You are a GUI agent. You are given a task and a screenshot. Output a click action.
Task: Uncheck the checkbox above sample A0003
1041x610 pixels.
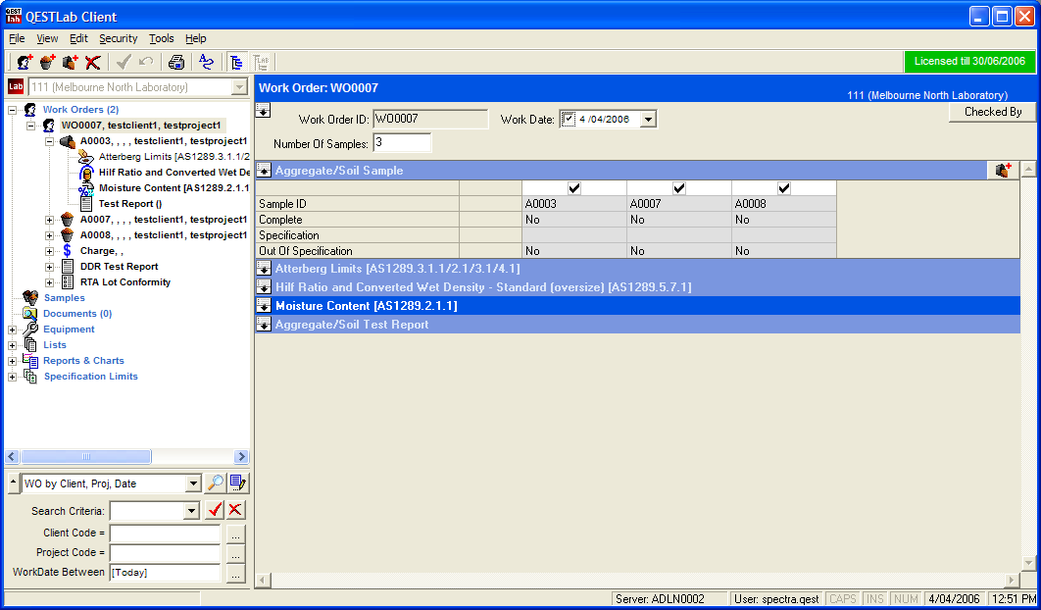574,188
